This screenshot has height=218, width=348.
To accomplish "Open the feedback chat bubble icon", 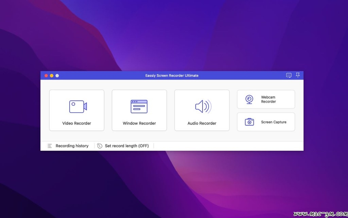I will 289,75.
